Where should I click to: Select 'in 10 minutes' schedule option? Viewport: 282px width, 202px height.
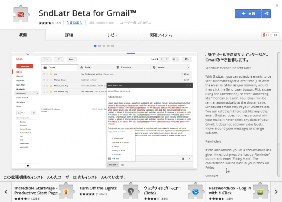117,138
